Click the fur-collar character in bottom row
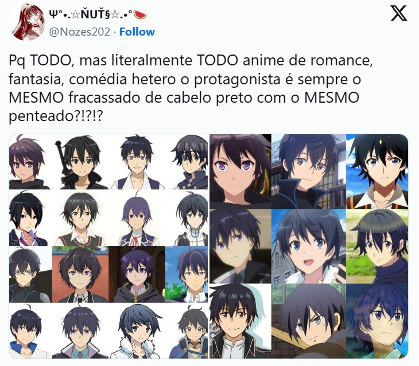419x366 pixels. coord(138,331)
